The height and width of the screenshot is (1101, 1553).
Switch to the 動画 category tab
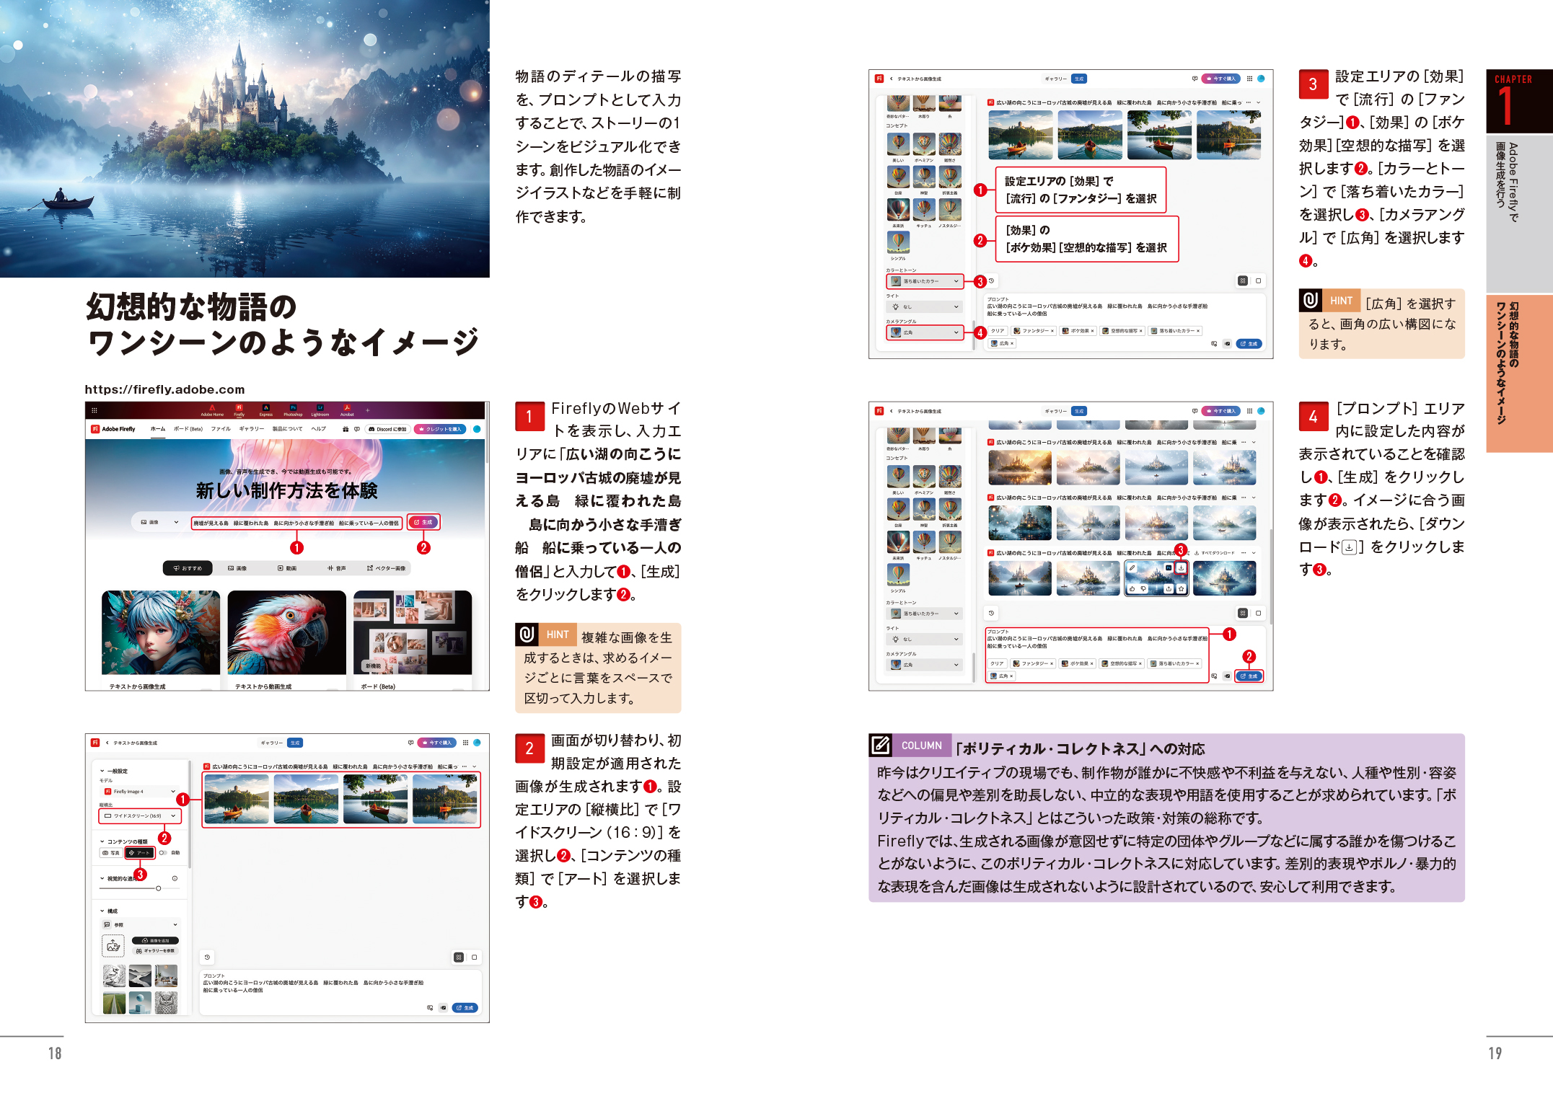point(287,568)
